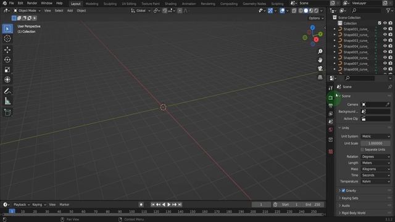Image resolution: width=395 pixels, height=222 pixels.
Task: Click the pan view hand icon
Action: [x=320, y=60]
